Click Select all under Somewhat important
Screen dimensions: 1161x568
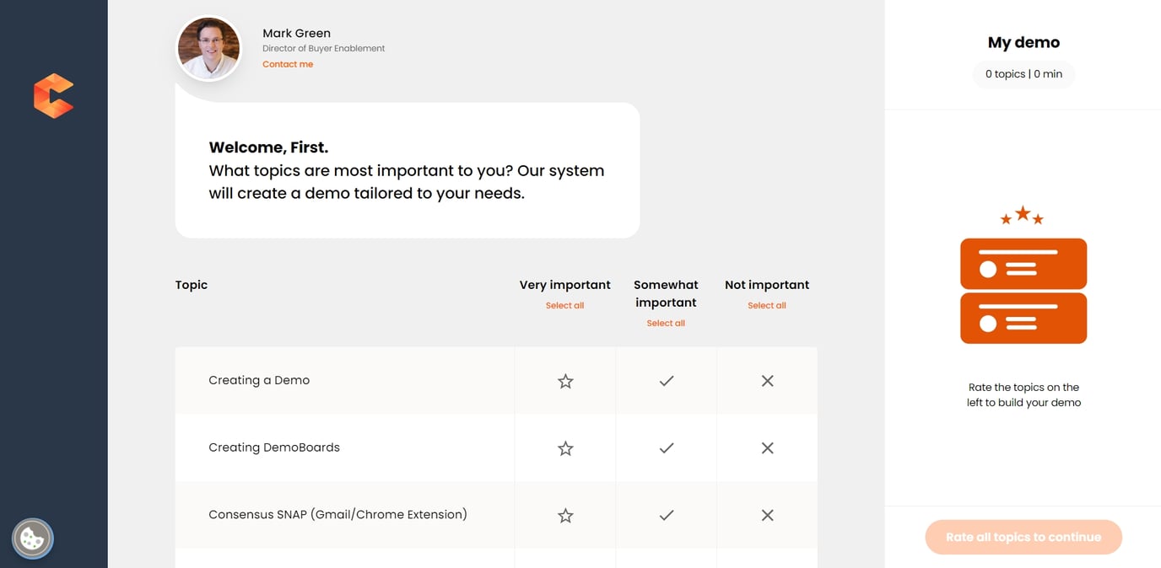666,323
